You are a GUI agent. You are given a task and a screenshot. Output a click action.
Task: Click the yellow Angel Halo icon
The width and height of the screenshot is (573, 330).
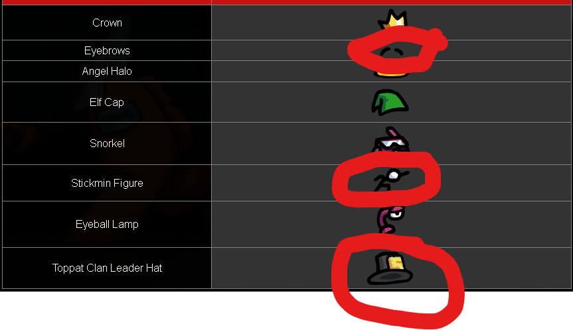[391, 74]
